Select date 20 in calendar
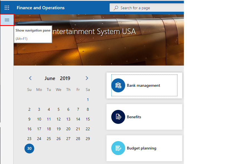The width and height of the screenshot is (227, 164). [x=68, y=129]
